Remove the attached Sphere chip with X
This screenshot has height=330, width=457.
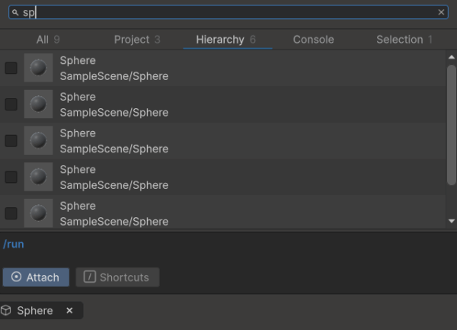(x=69, y=310)
